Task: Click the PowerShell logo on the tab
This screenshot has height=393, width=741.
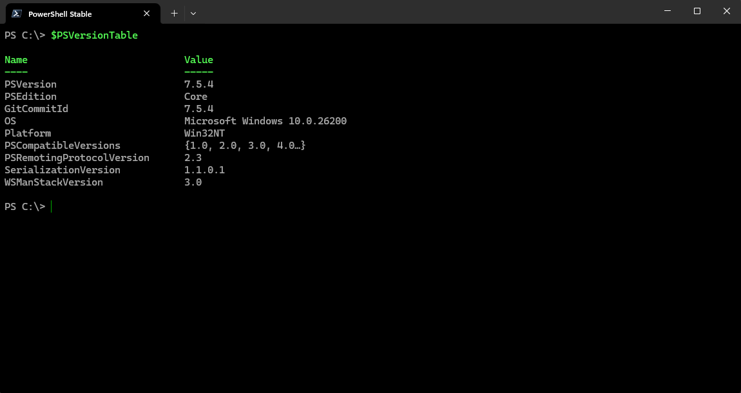Action: pyautogui.click(x=15, y=14)
